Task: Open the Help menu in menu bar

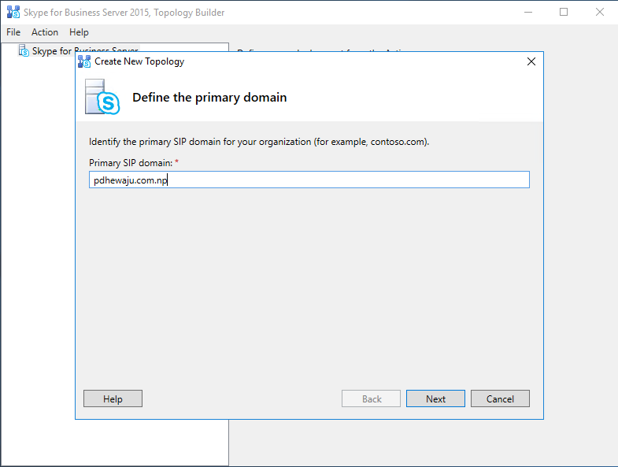Action: pyautogui.click(x=79, y=32)
